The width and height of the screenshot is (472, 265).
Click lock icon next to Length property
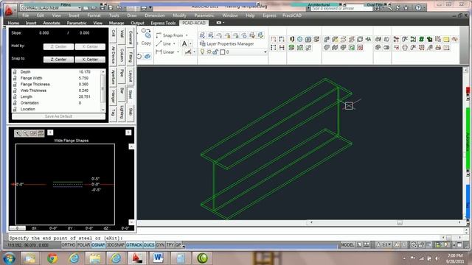click(x=15, y=96)
